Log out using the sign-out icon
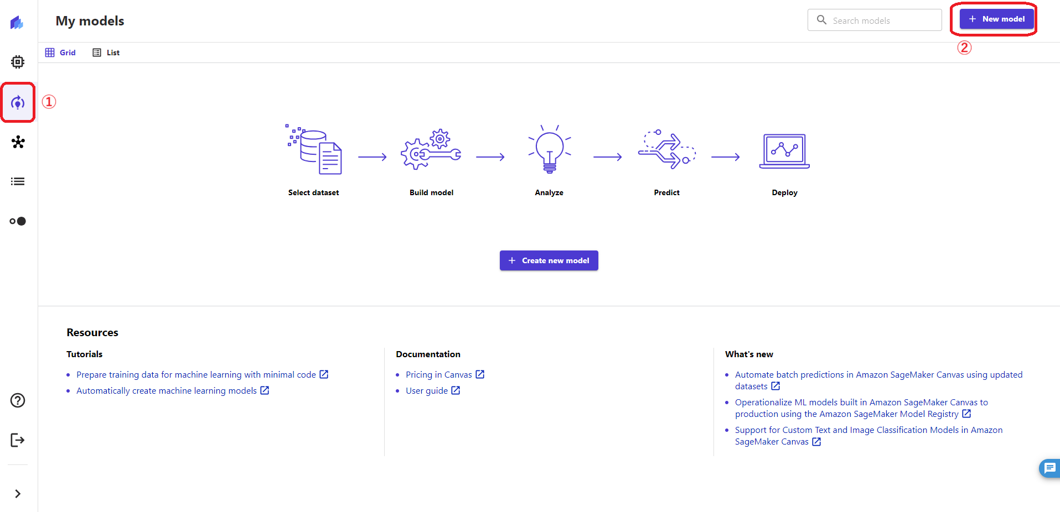Screen dimensions: 1060x512 (x=18, y=440)
